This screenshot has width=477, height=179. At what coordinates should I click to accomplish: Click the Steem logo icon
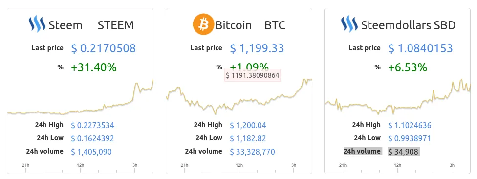tap(37, 24)
